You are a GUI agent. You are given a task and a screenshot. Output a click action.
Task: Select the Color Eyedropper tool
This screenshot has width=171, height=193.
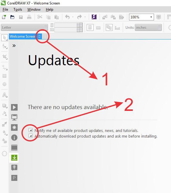coord(5,124)
